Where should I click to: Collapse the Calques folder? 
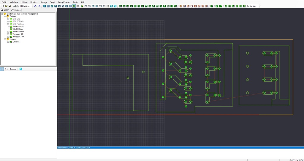click(5, 16)
